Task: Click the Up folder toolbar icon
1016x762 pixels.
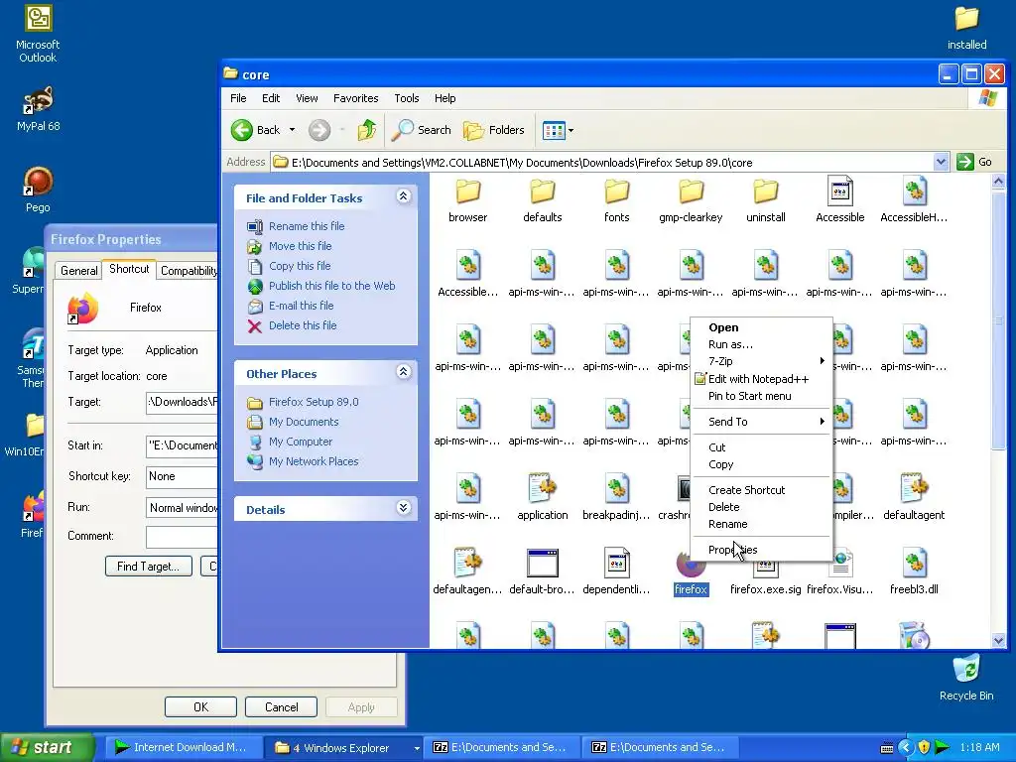Action: click(x=367, y=130)
